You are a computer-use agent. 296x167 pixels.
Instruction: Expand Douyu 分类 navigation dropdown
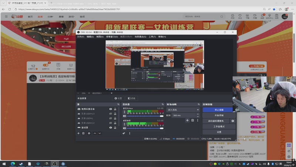(x=50, y=17)
